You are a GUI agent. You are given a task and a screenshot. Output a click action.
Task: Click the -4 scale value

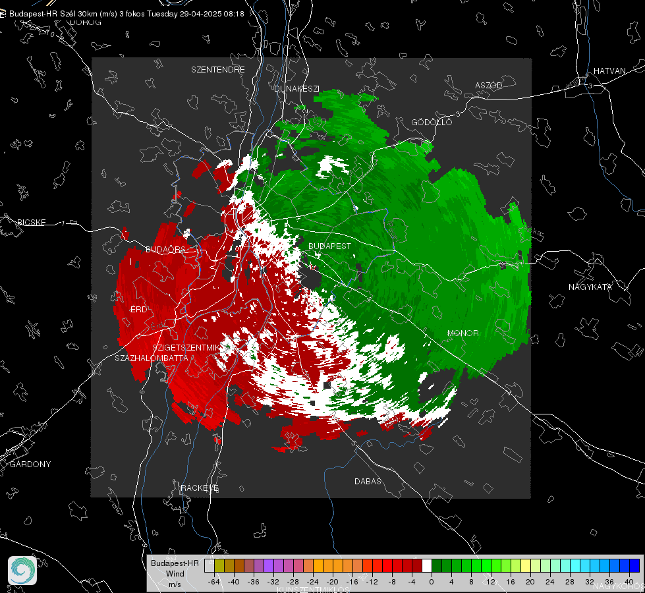coord(412,582)
